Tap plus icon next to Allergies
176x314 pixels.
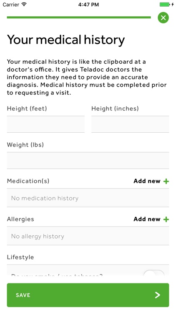166,219
